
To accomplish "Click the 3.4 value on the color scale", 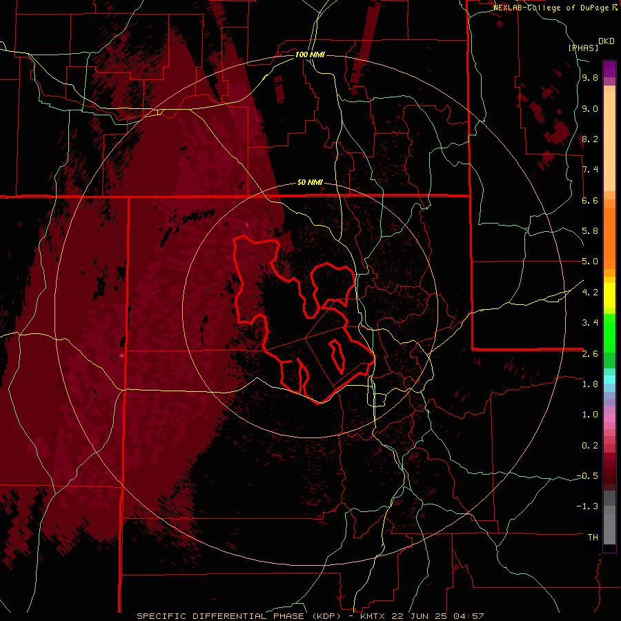I will 590,323.
